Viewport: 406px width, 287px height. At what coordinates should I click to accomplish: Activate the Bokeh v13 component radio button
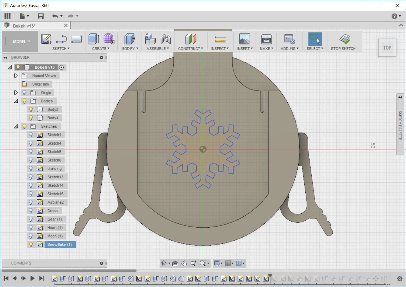click(61, 67)
